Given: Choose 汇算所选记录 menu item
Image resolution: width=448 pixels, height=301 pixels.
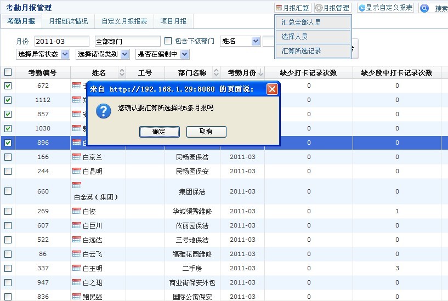Looking at the screenshot, I should pyautogui.click(x=313, y=51).
